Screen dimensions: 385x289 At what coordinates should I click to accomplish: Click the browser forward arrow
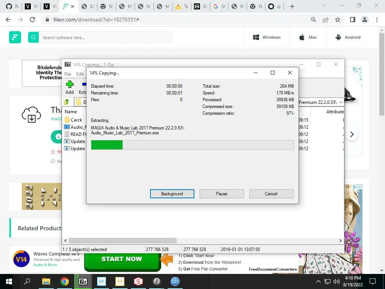[20, 20]
